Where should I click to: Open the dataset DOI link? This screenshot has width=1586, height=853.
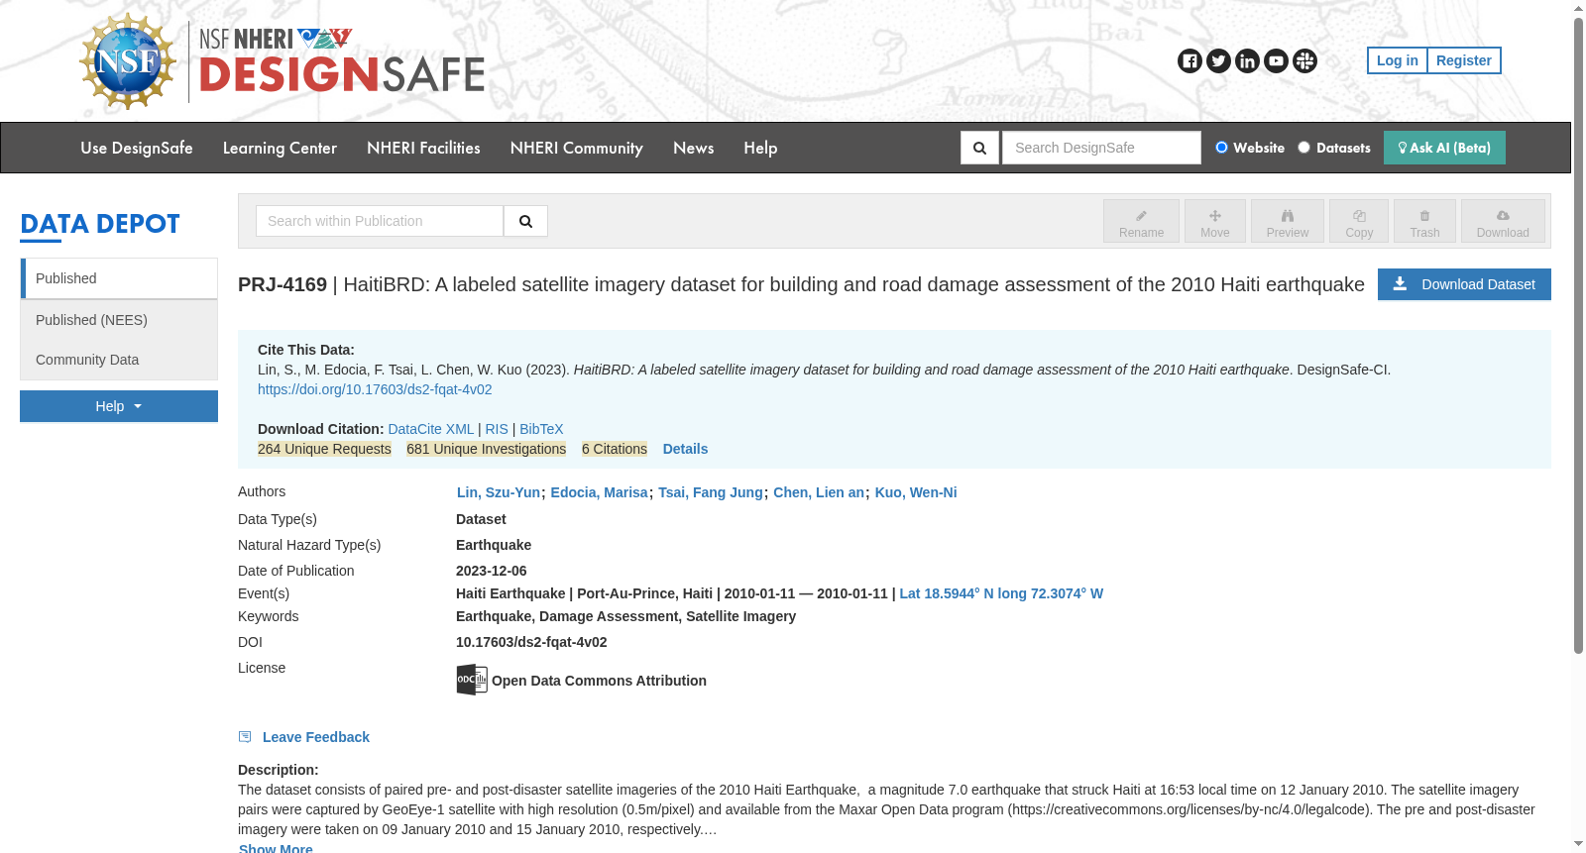375,389
